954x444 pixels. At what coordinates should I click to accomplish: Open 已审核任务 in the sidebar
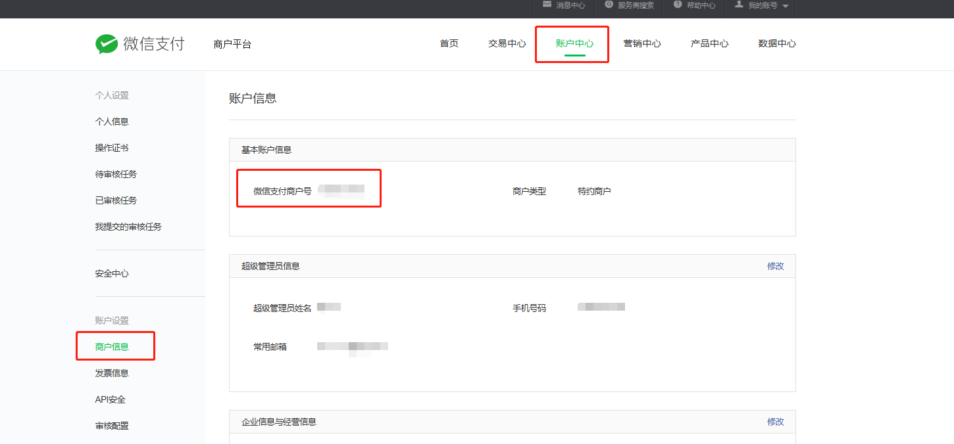[x=116, y=200]
